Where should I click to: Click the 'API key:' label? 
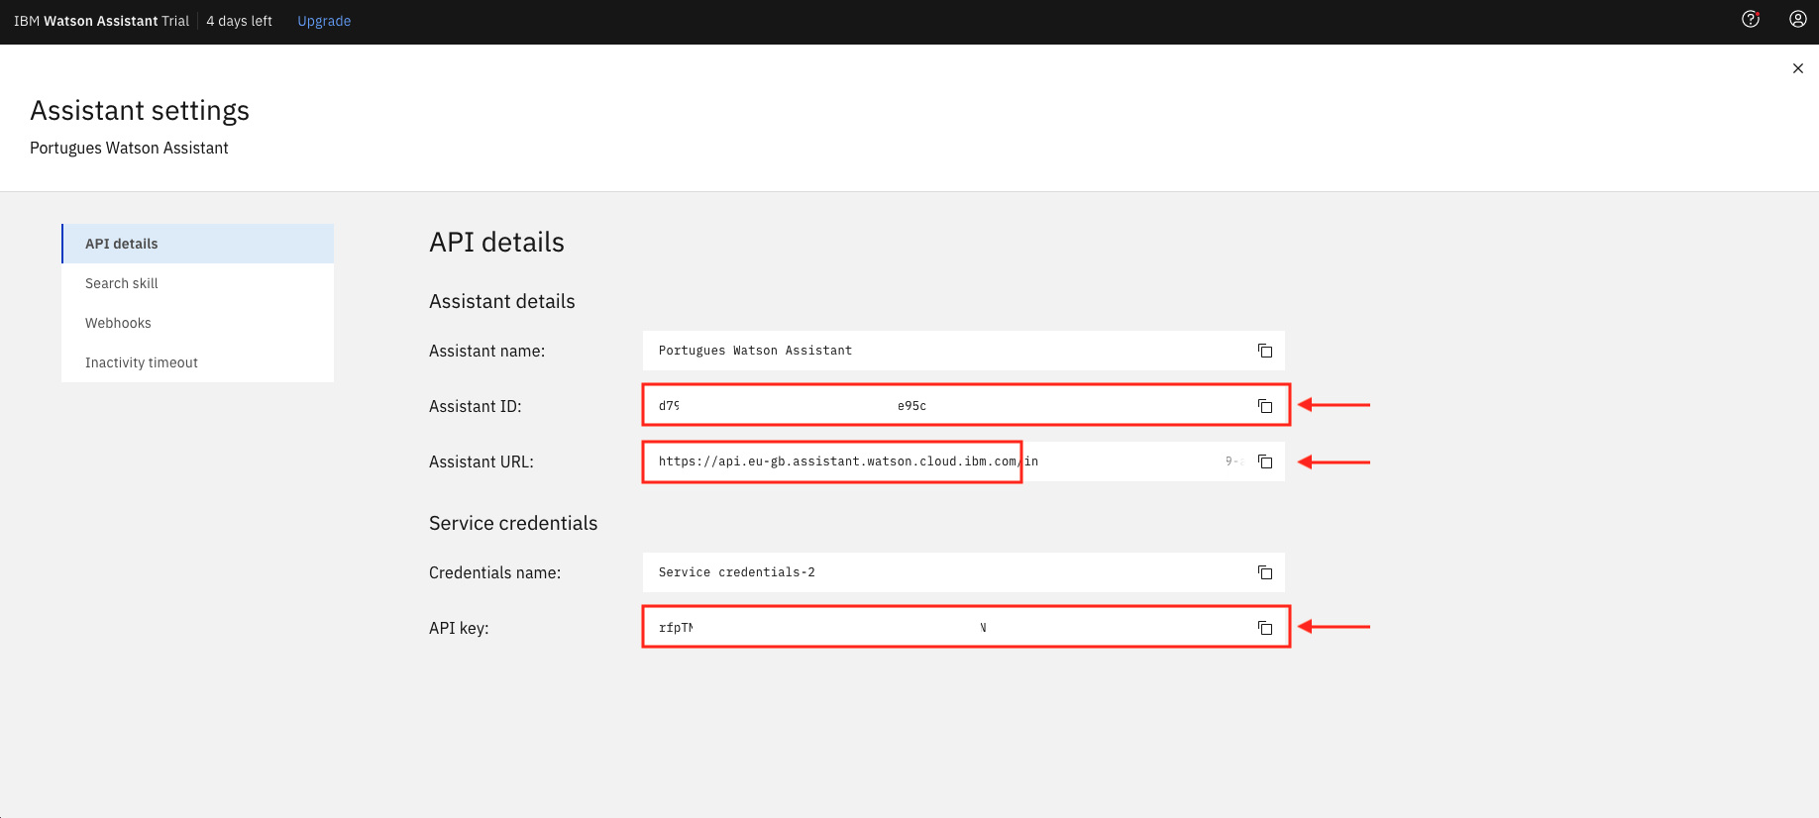pos(459,628)
